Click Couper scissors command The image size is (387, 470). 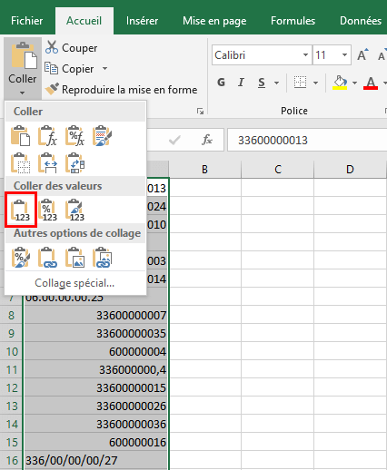tap(72, 48)
